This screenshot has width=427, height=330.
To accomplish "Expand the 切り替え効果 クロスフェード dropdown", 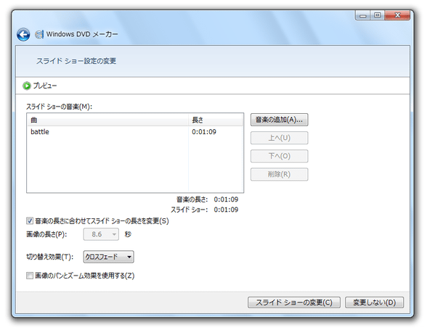I will click(108, 257).
